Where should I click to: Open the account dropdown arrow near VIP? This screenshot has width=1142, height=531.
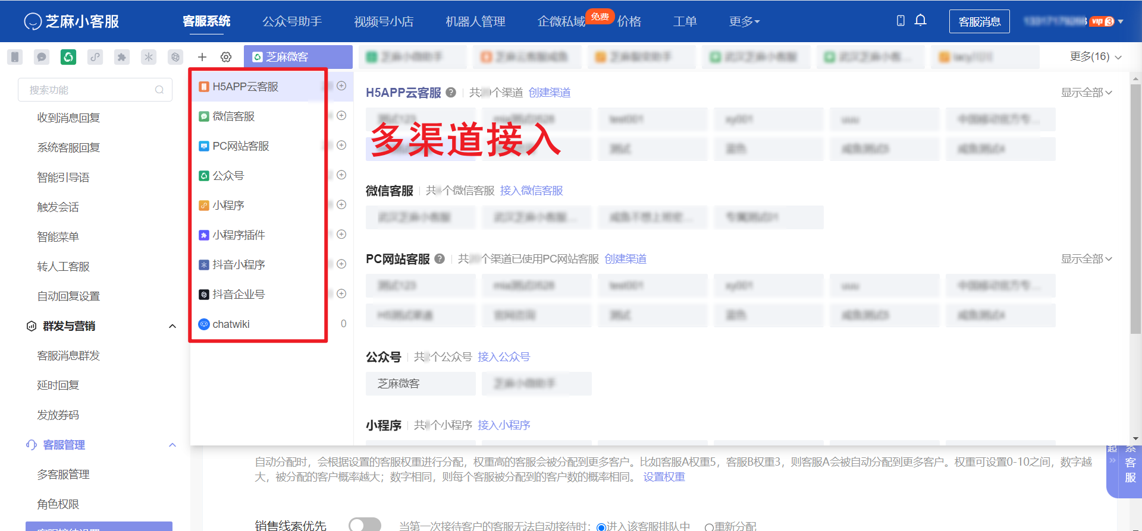point(1121,21)
